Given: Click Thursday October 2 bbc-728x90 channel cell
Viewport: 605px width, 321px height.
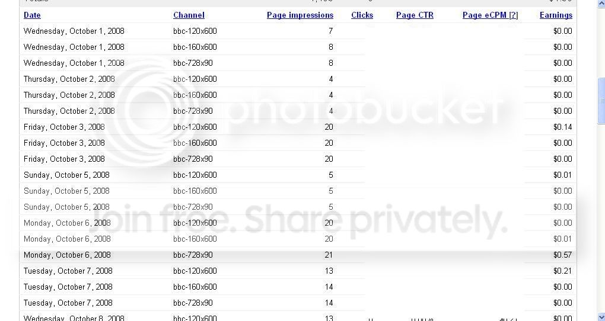Looking at the screenshot, I should (193, 111).
